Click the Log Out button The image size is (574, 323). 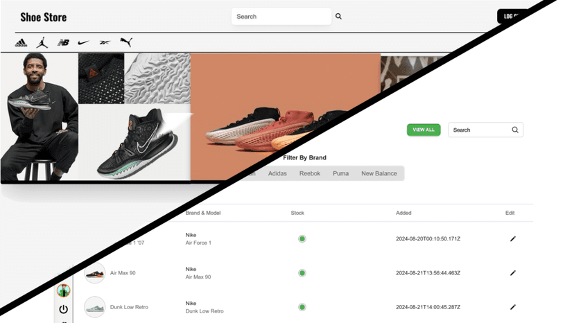[x=512, y=16]
